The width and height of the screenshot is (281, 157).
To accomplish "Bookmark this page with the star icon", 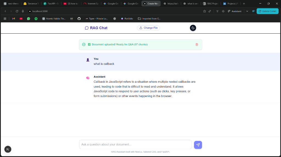I will [204, 11].
